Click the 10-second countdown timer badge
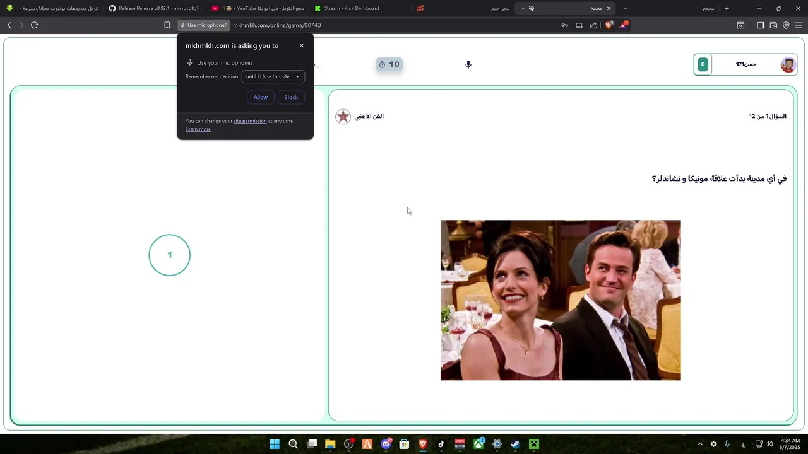Screen dimensions: 808x454 [x=389, y=64]
